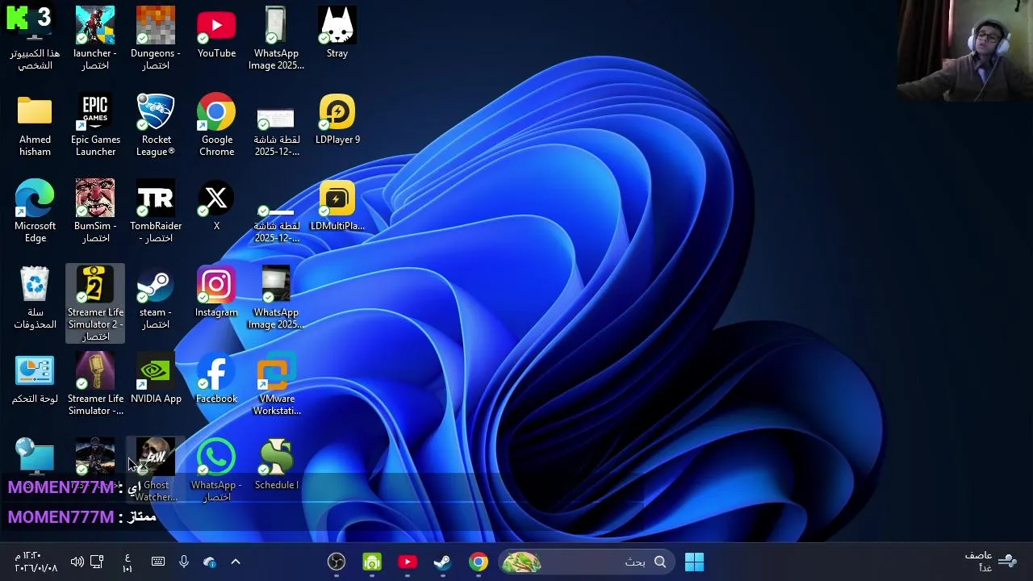This screenshot has height=581, width=1033.
Task: Select the NVIDIA App shortcut
Action: [x=156, y=379]
